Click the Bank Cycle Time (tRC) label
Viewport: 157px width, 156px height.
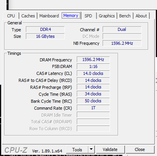tap(51, 101)
